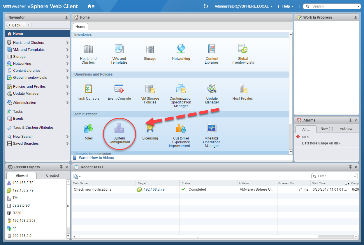Open the VMs and Templates icon
This screenshot has height=245, width=364.
[119, 49]
